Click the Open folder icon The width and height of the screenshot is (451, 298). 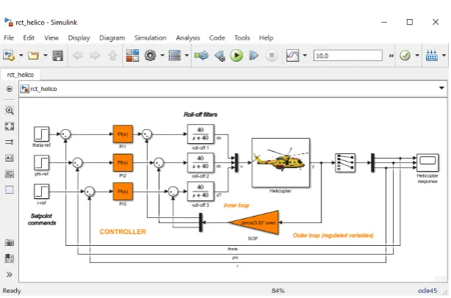[x=33, y=55]
